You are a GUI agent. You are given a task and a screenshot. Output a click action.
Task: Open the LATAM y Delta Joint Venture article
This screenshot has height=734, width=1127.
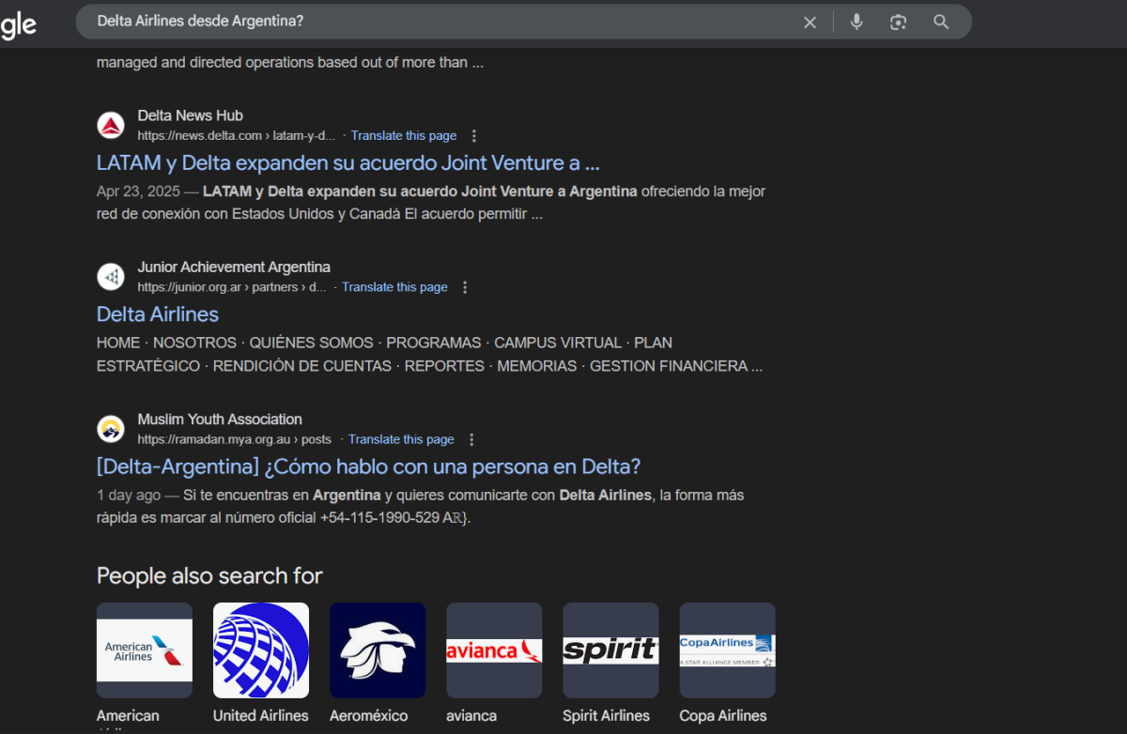347,163
